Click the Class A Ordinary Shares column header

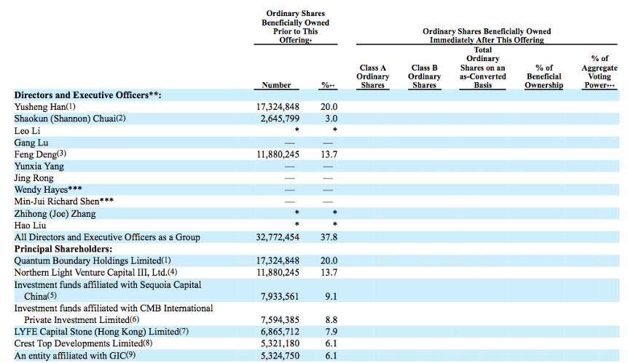pyautogui.click(x=372, y=76)
